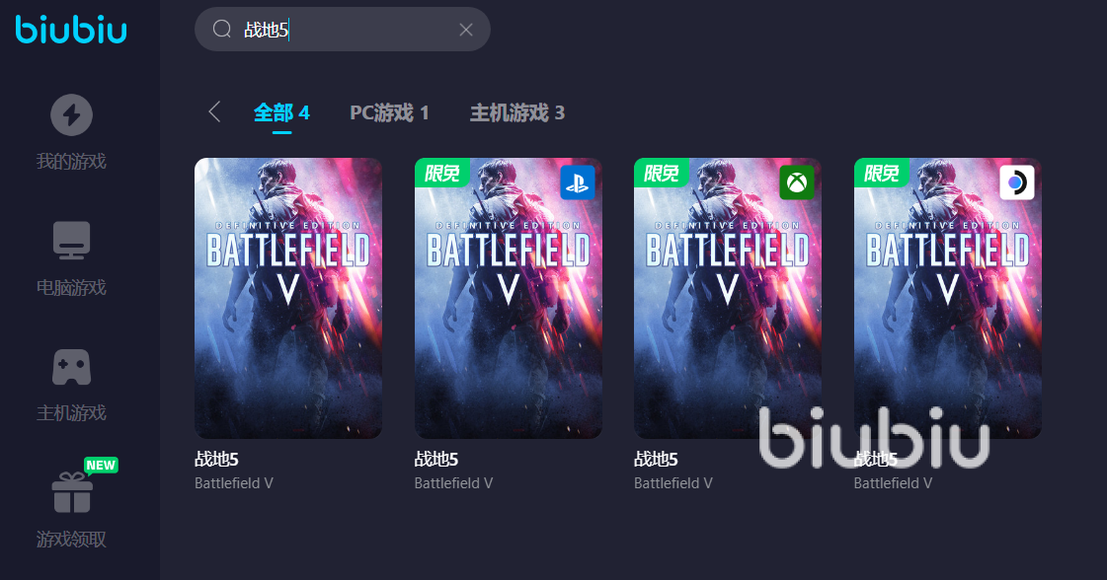Clear the search text with the X

[466, 30]
